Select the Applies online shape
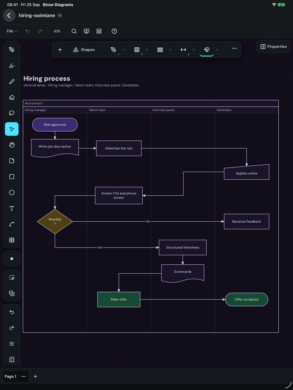 pyautogui.click(x=247, y=172)
